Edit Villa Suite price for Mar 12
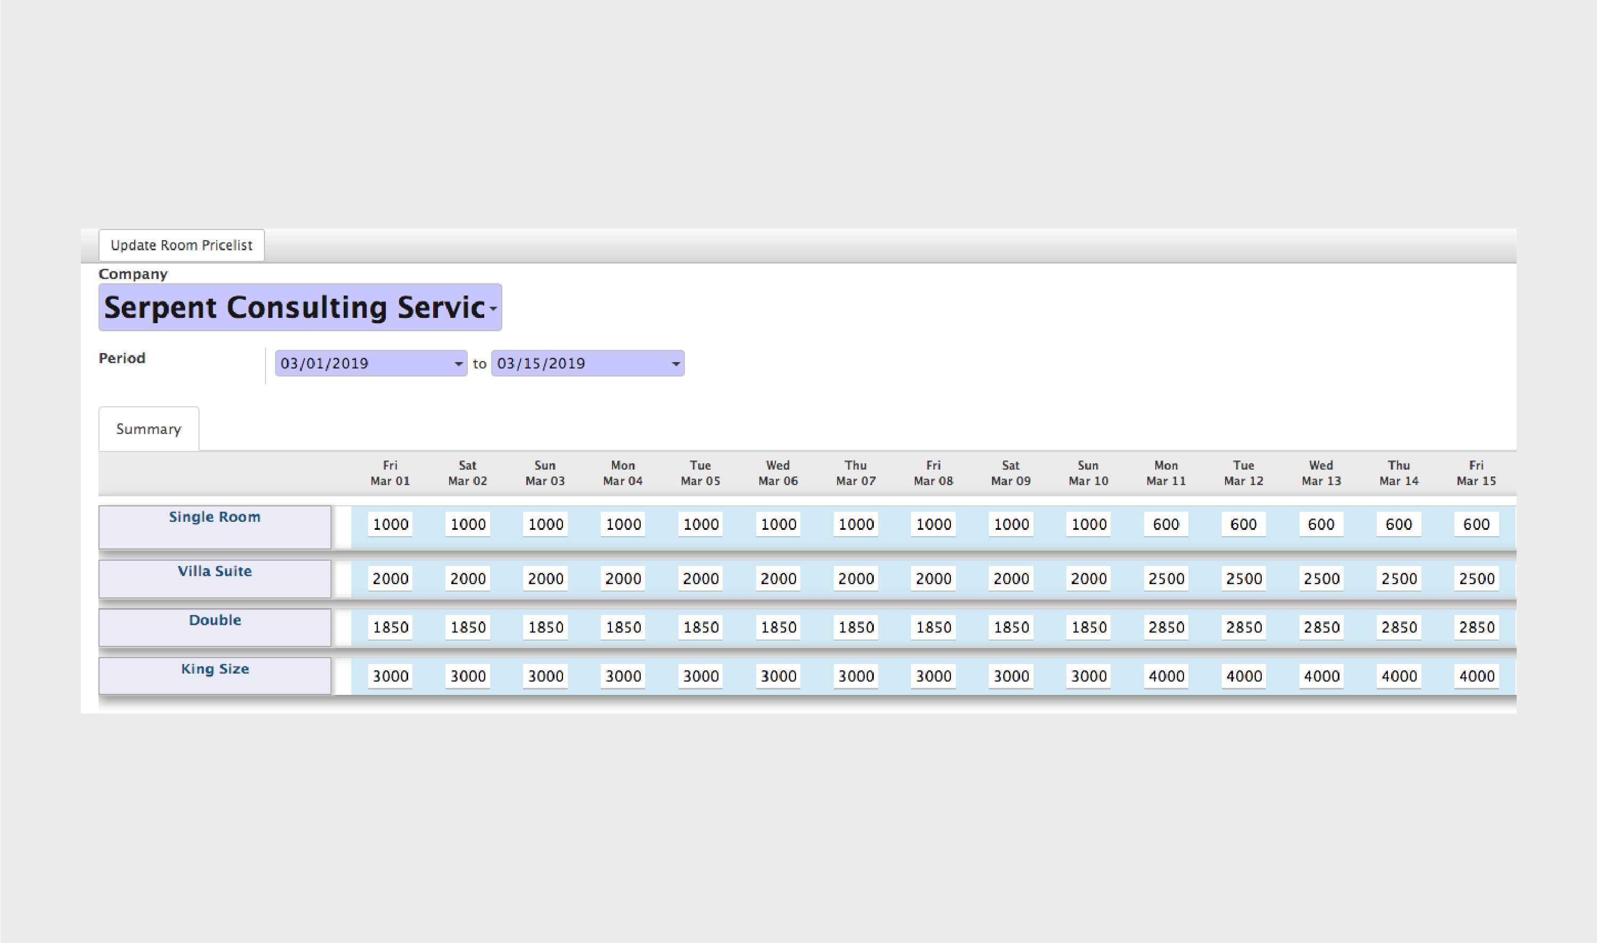This screenshot has height=943, width=1597. click(x=1243, y=579)
